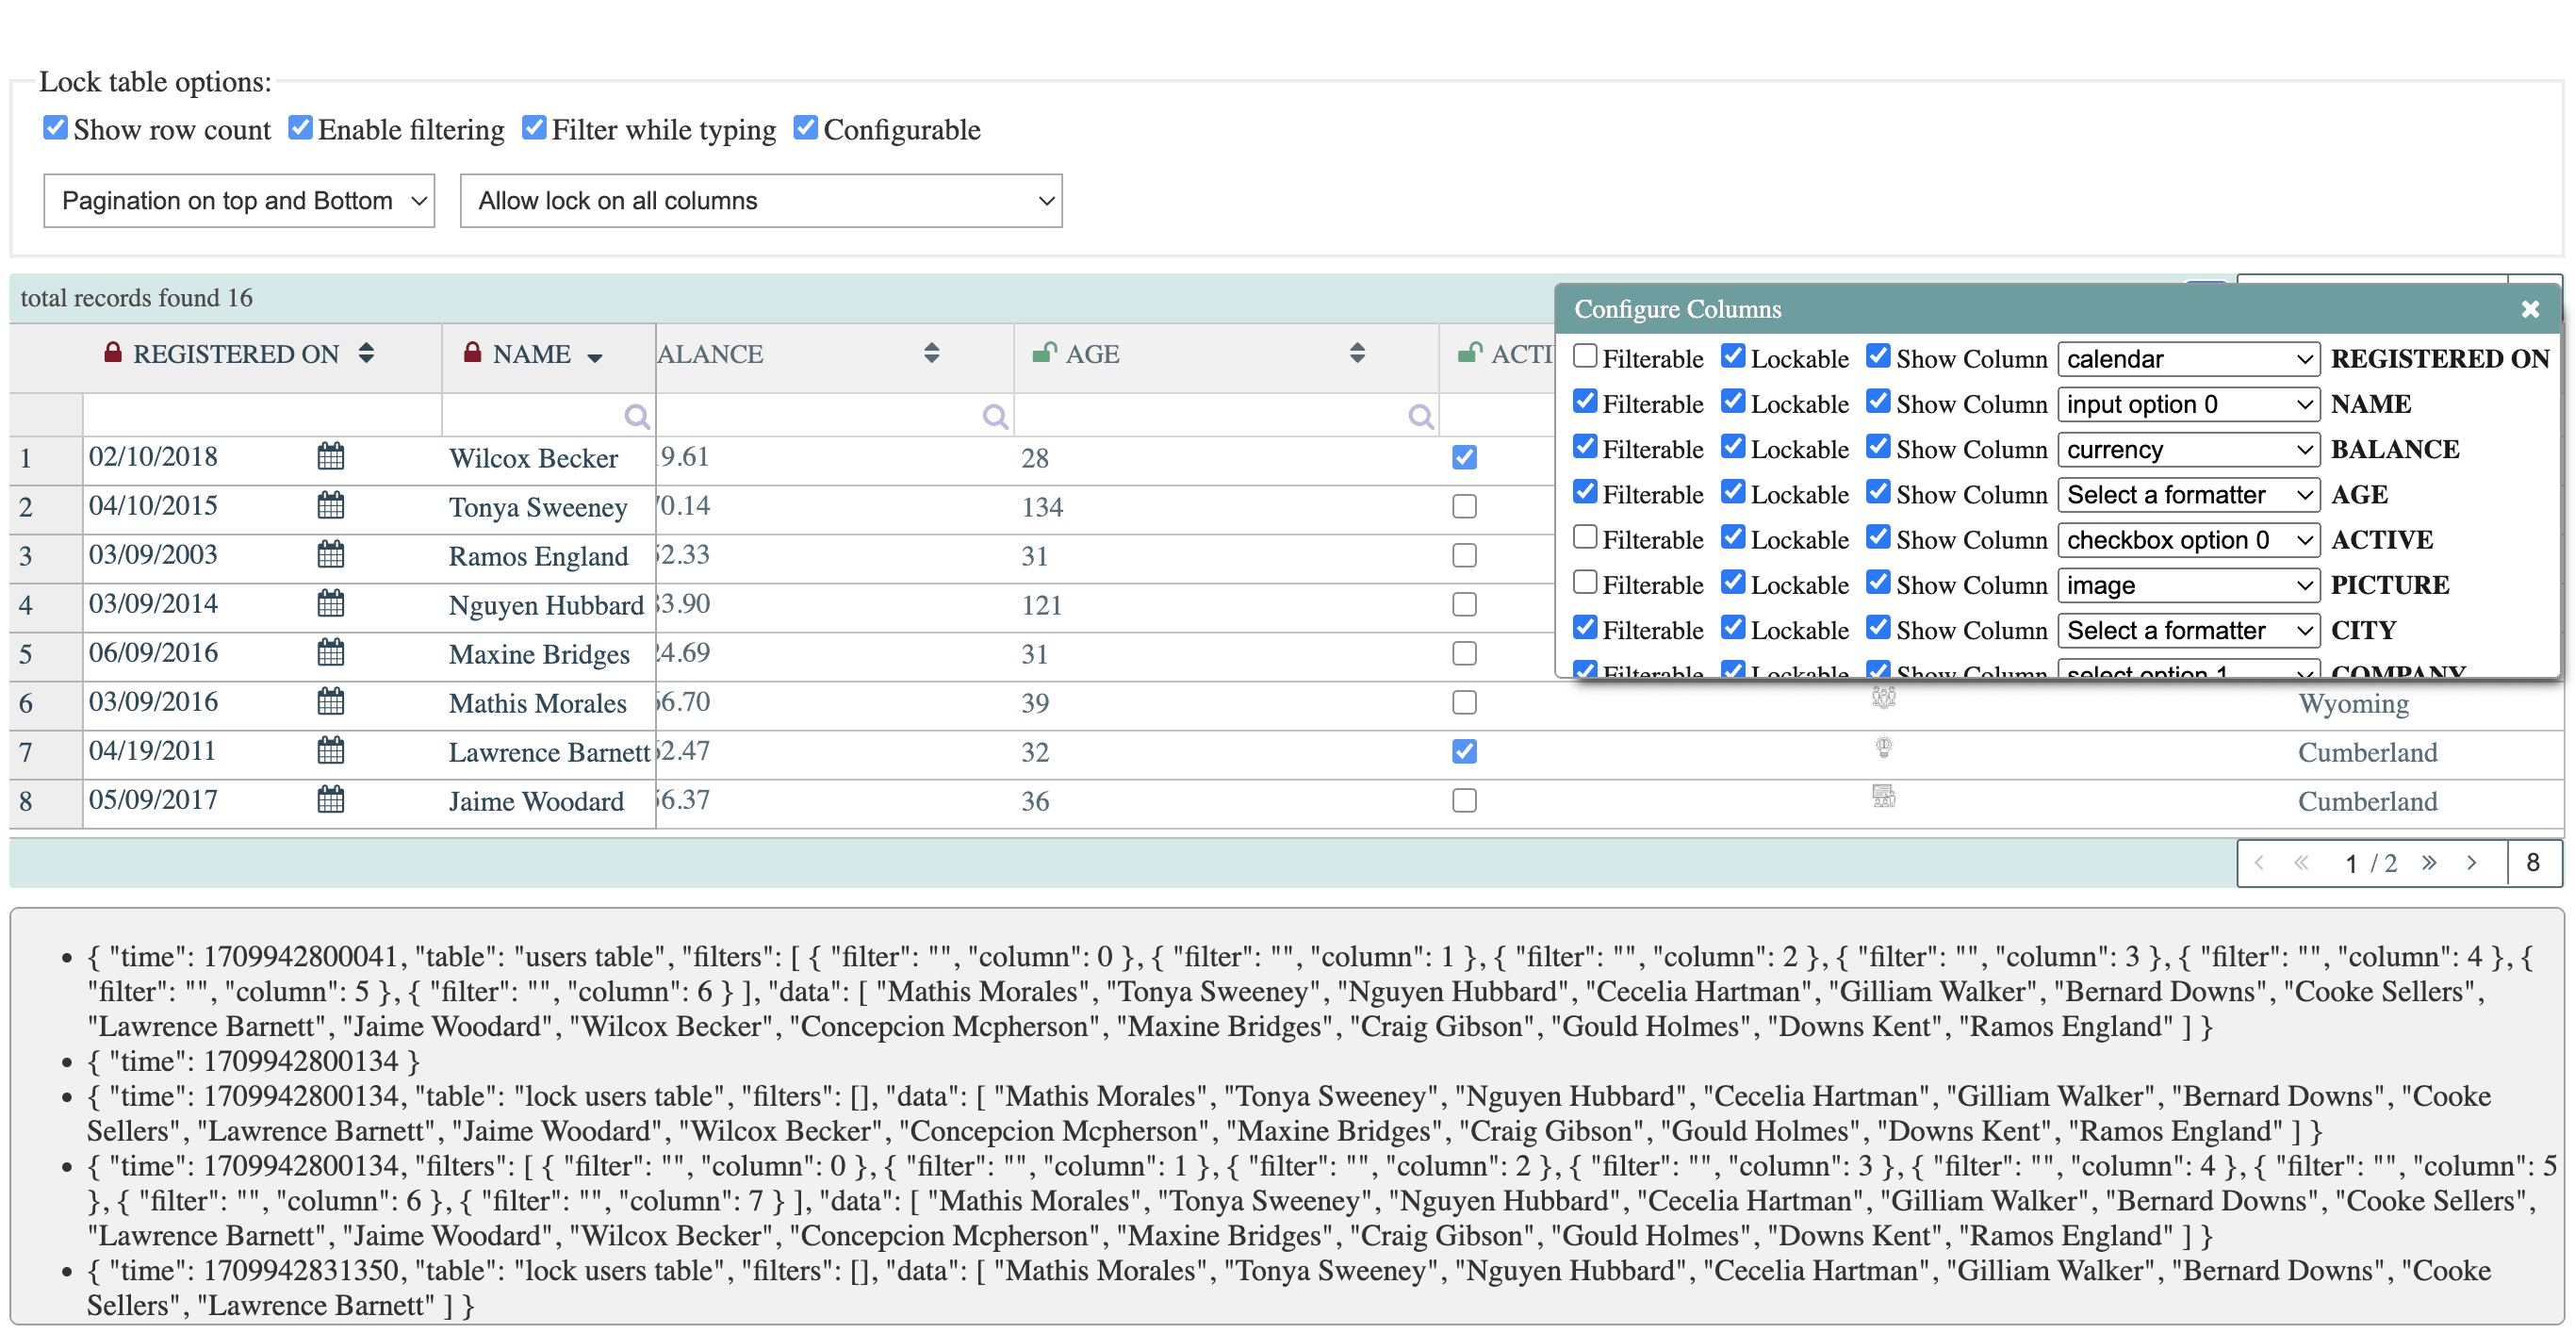The image size is (2575, 1333).
Task: Select Allow lock on all columns dropdown
Action: click(x=762, y=199)
